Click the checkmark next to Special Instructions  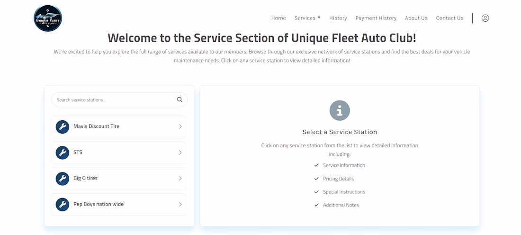coord(316,192)
